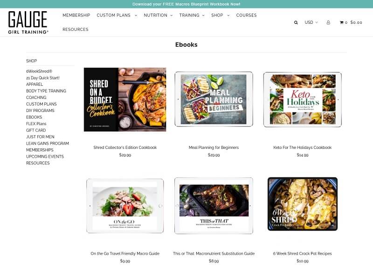Image resolution: width=373 pixels, height=280 pixels.
Task: Expand the Training dropdown menu
Action: coord(192,15)
